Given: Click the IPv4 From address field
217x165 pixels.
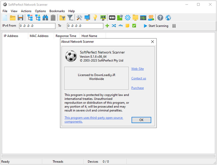Looking at the screenshot, I should pos(37,26).
